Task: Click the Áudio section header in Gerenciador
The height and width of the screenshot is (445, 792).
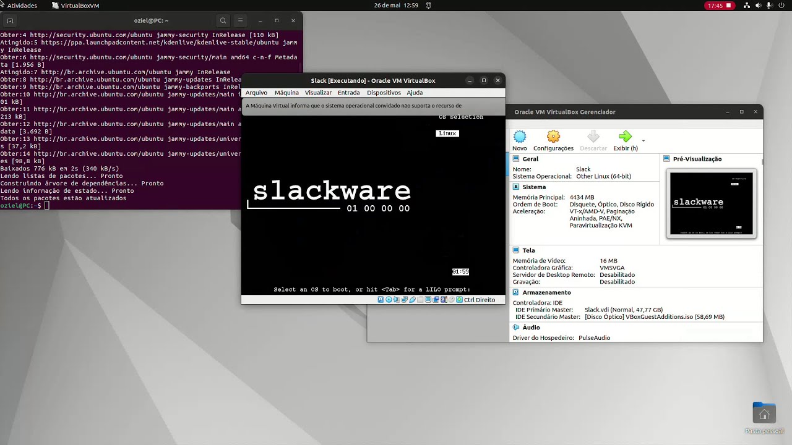Action: click(x=531, y=327)
